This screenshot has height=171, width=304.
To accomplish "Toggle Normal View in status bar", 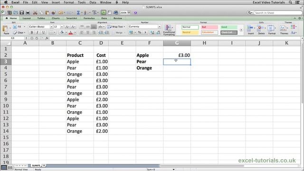I will (4, 167).
